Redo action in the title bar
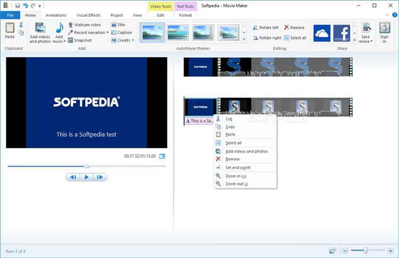399x258 pixels. [x=33, y=6]
